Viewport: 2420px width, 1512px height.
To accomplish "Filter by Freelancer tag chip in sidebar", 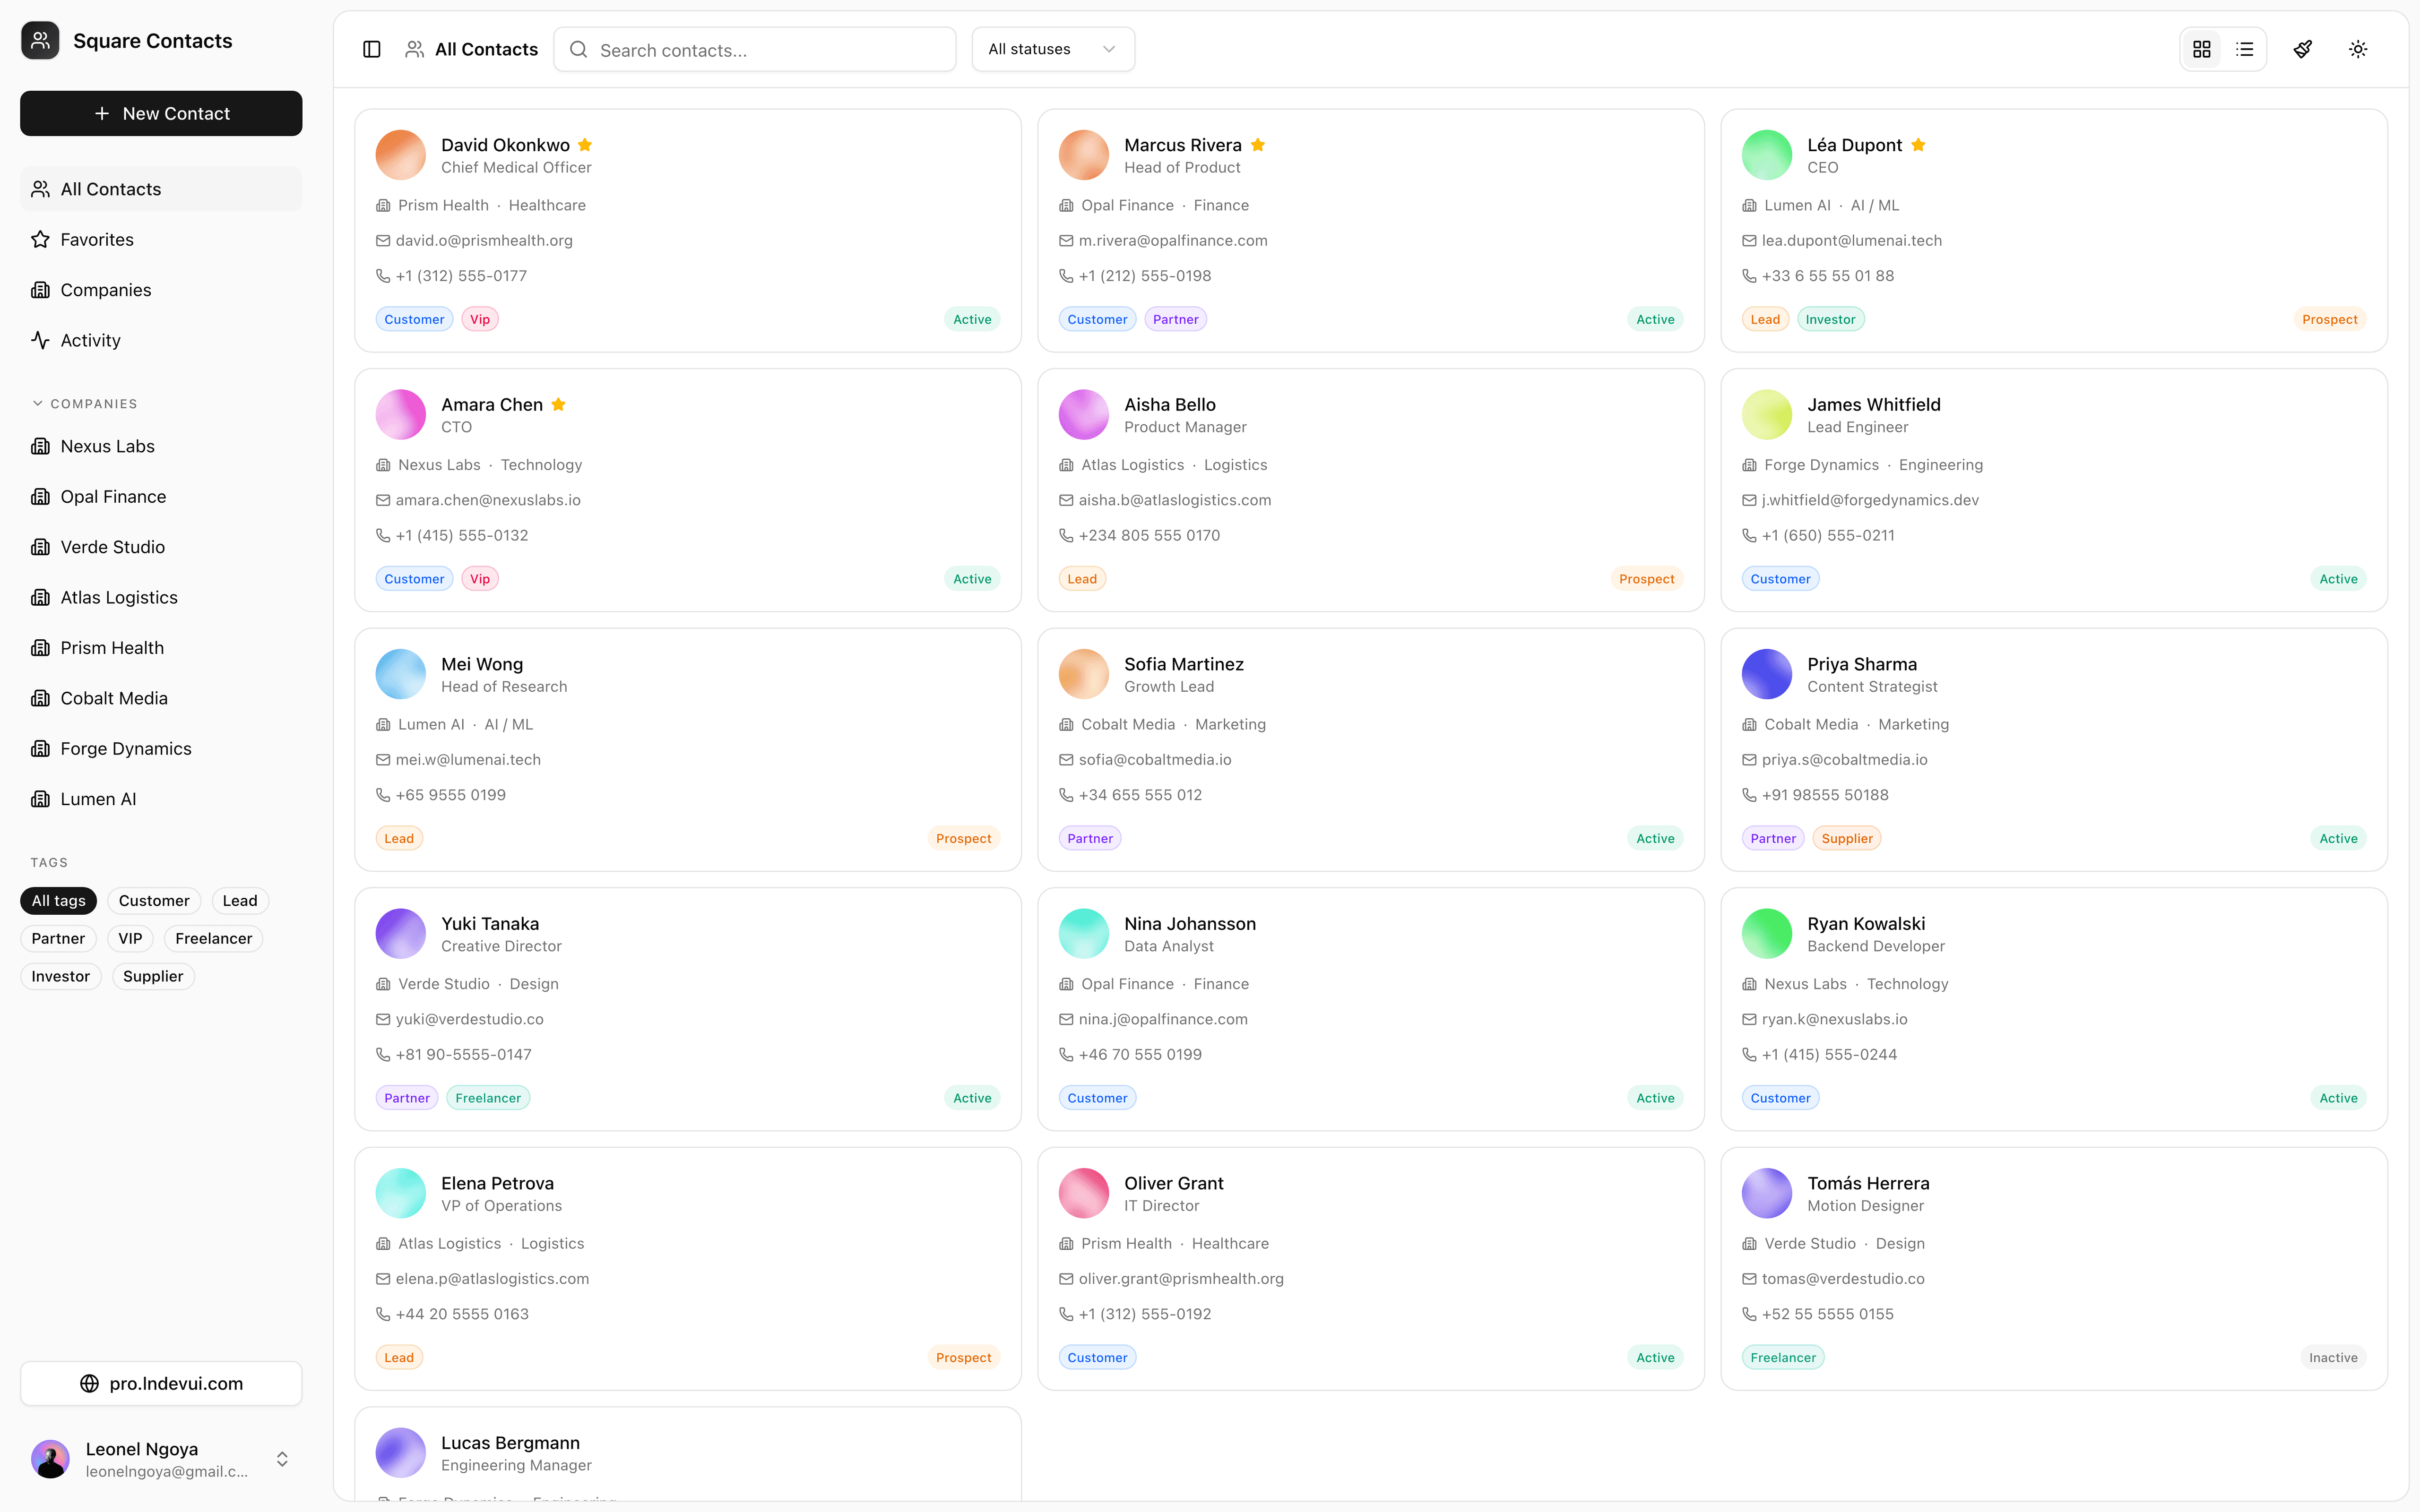I will tap(213, 938).
